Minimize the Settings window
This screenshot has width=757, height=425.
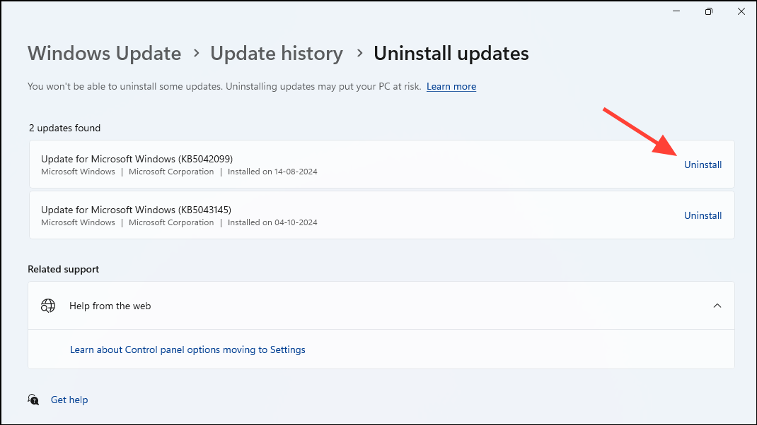676,11
